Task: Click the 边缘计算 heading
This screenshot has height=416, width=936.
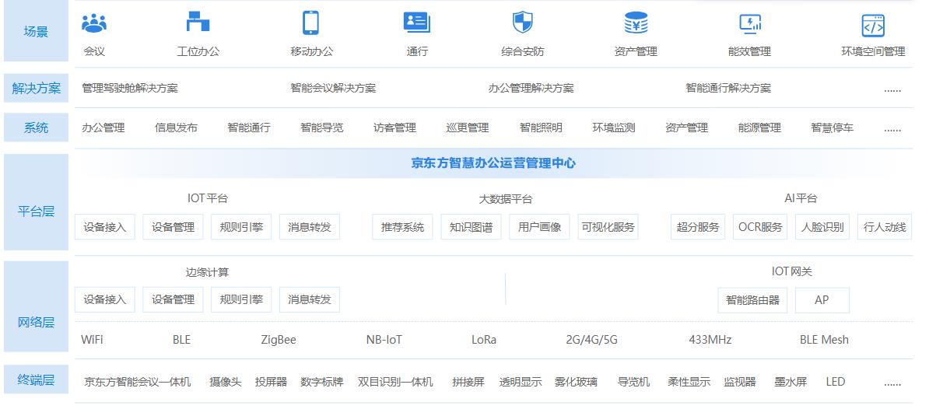Action: pos(207,272)
